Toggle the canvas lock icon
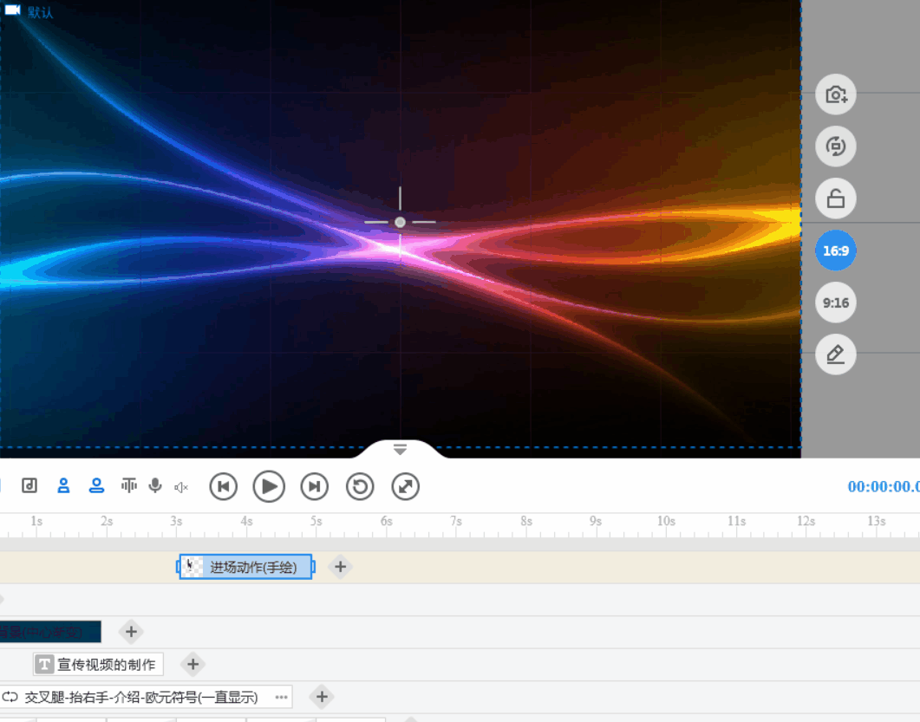Image resolution: width=920 pixels, height=722 pixels. (x=836, y=198)
